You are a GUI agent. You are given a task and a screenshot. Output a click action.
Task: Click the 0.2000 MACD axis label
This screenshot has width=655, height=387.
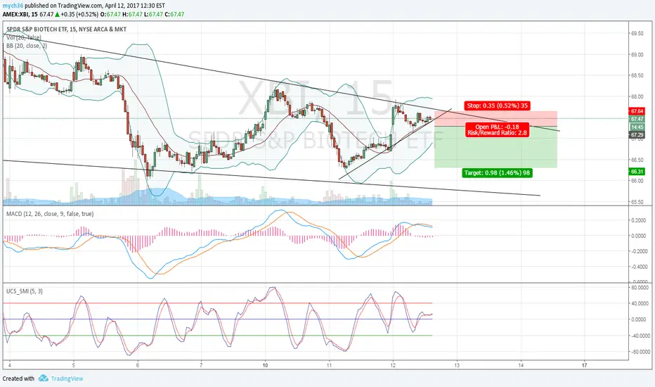(639, 220)
